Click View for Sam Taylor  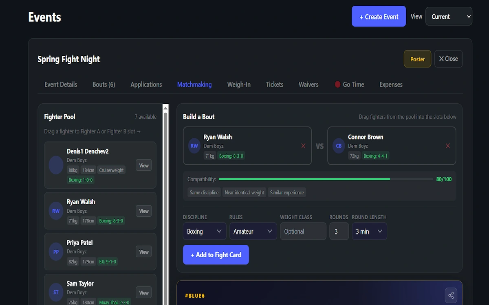pos(144,292)
